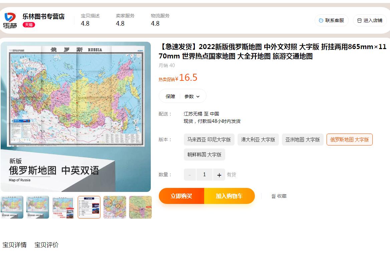Select version 澳大利亚 大字版

pos(258,140)
